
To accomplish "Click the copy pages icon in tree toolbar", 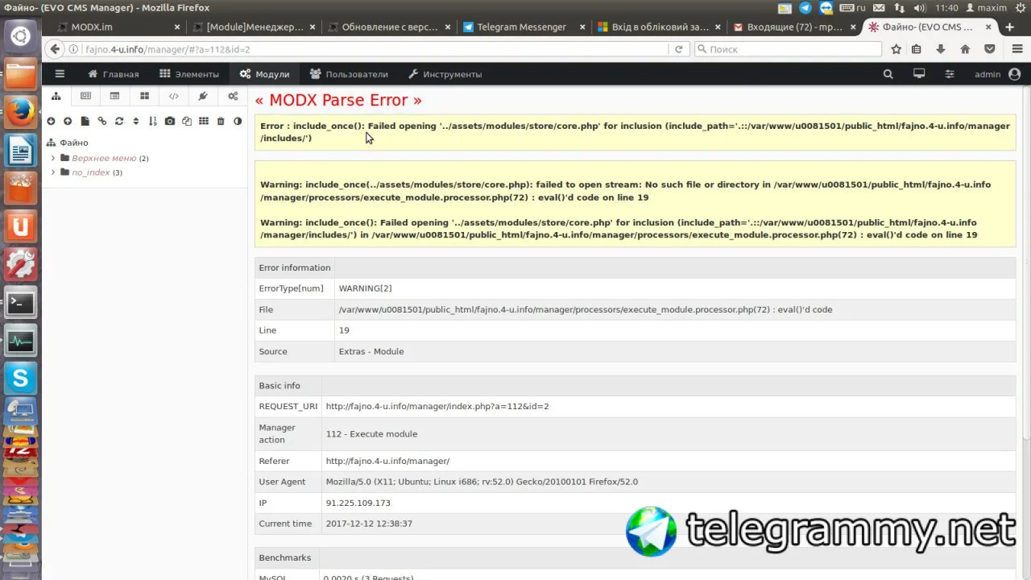I will pyautogui.click(x=187, y=122).
